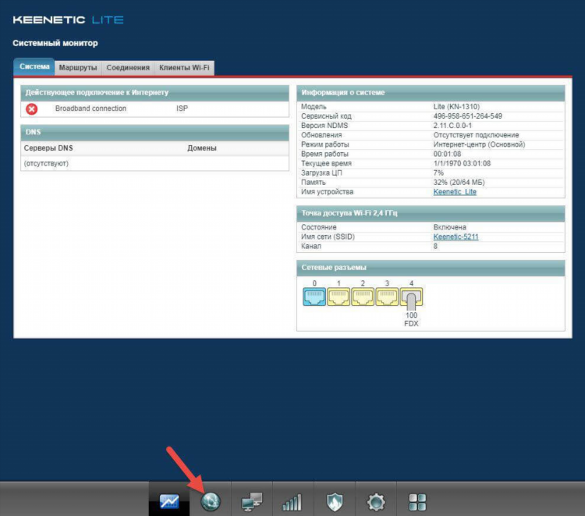Open the Keenetic-5211 SSID link
The width and height of the screenshot is (585, 516).
point(456,237)
